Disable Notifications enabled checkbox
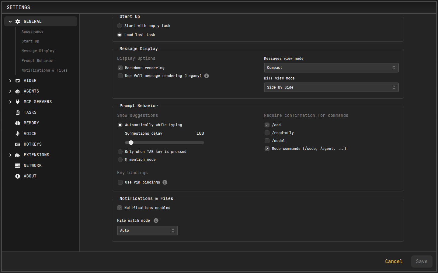This screenshot has width=438, height=273. (x=120, y=208)
